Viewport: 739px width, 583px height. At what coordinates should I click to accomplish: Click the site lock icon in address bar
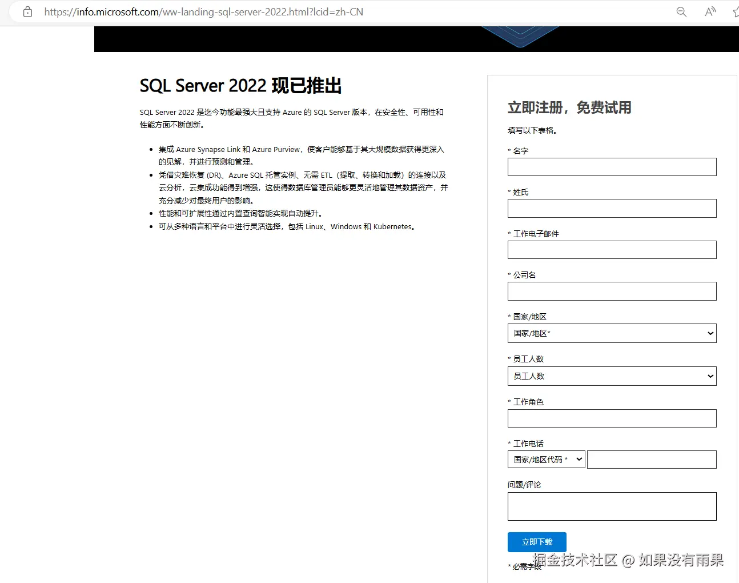tap(27, 11)
